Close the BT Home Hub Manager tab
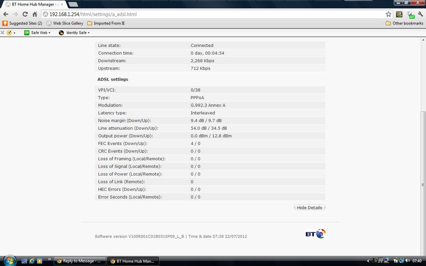The height and width of the screenshot is (266, 426). point(61,4)
